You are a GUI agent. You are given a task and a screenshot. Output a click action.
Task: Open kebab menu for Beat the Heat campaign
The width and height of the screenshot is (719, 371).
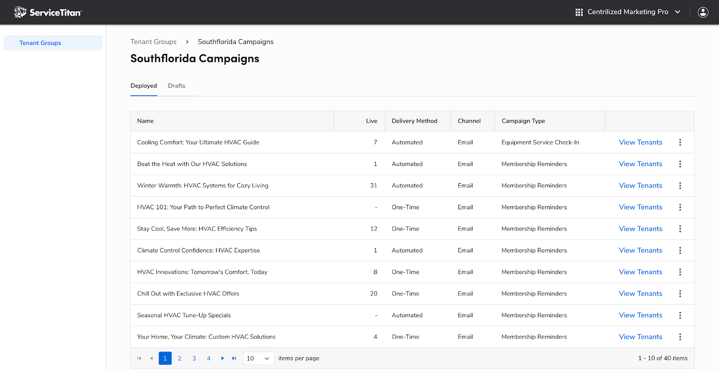point(680,164)
